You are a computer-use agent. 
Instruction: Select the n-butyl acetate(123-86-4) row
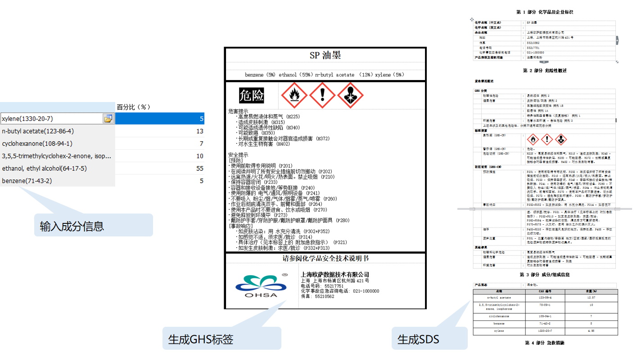57,131
